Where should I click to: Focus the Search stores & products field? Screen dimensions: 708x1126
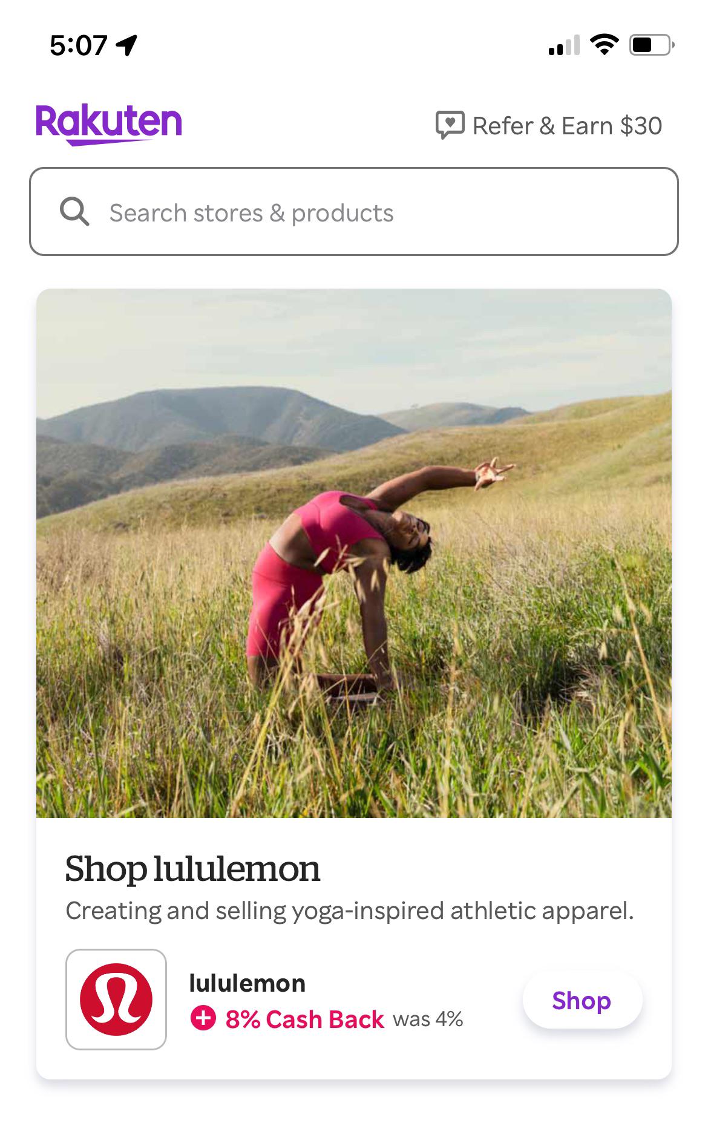click(x=354, y=212)
